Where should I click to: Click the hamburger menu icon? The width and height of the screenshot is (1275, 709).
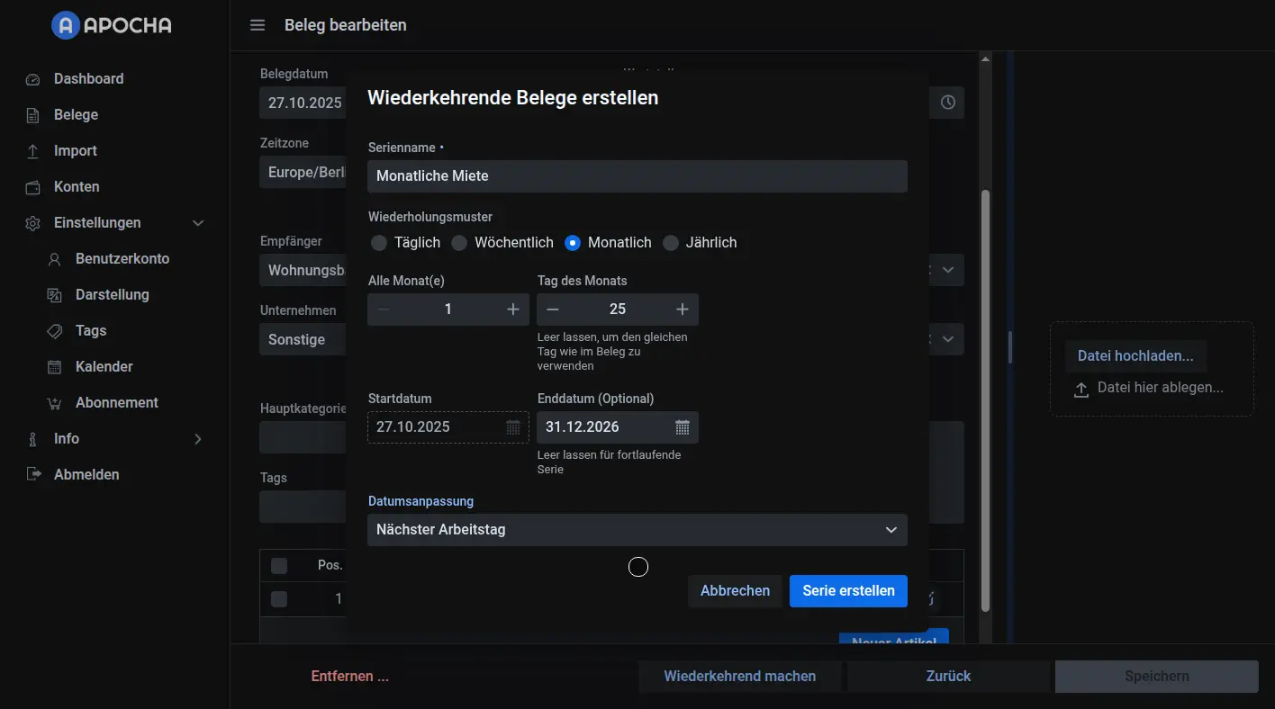tap(258, 25)
